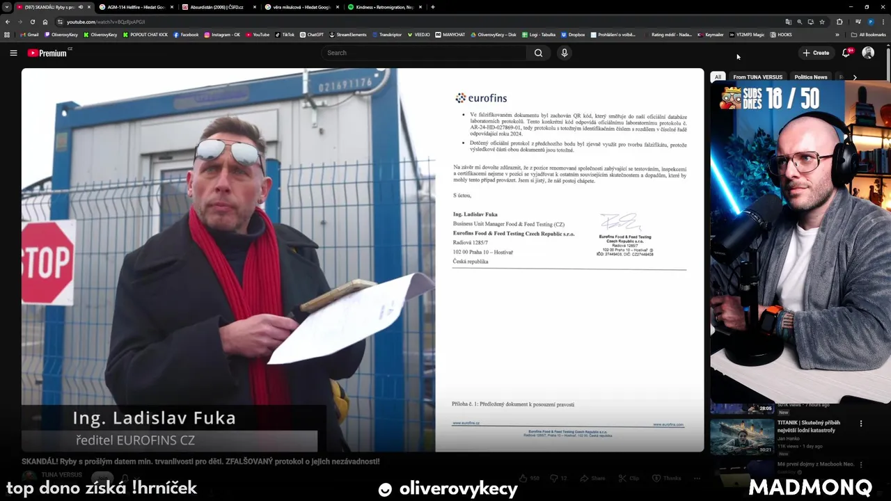This screenshot has width=891, height=501.
Task: Open the POPOUT CHAT KICK bookmark
Action: [145, 35]
